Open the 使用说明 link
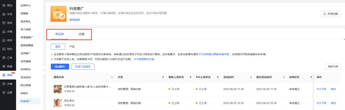345x110 pixels. 74,20
